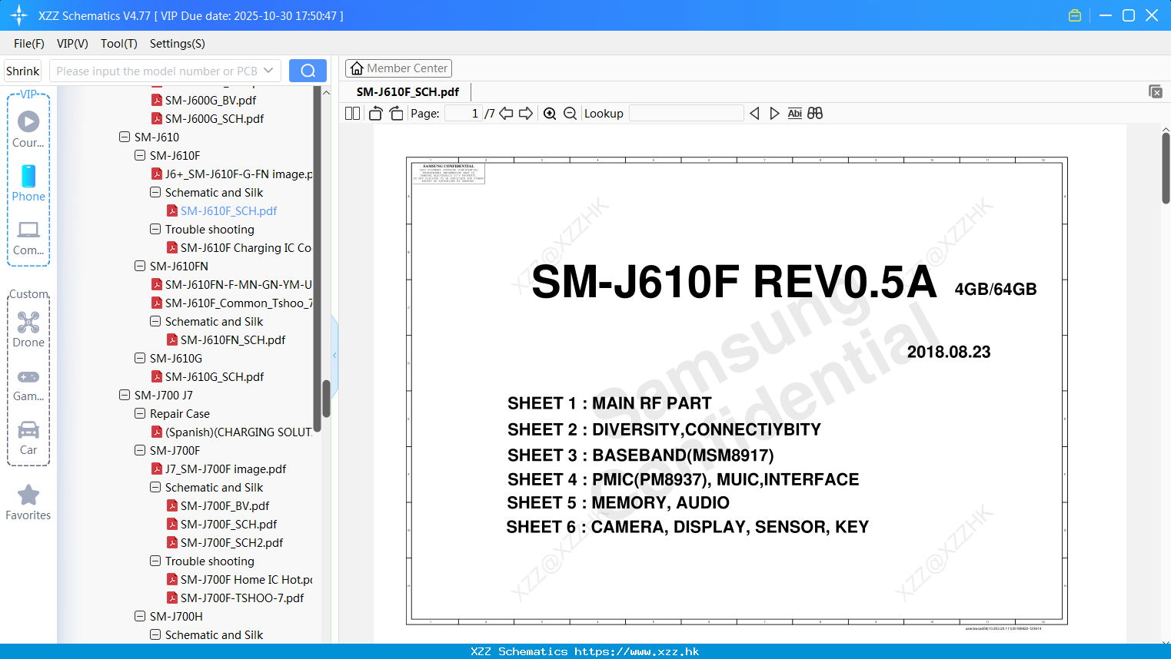Viewport: 1171px width, 659px height.
Task: Open the model number dropdown arrow
Action: pyautogui.click(x=268, y=71)
